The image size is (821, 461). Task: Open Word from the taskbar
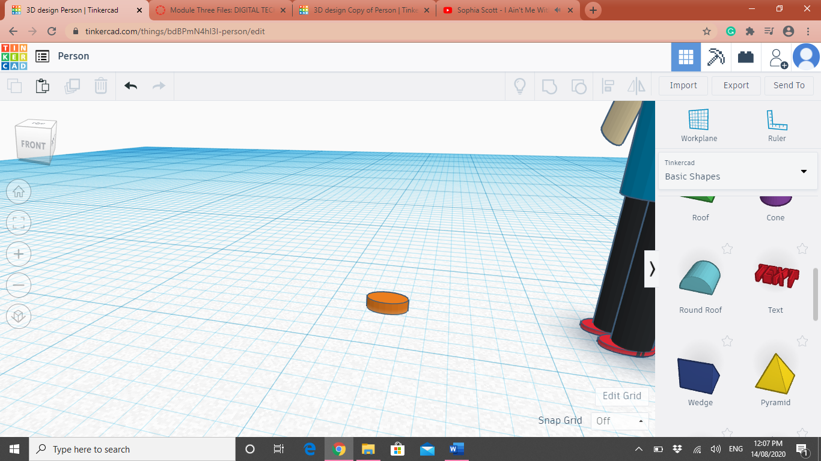pos(457,449)
